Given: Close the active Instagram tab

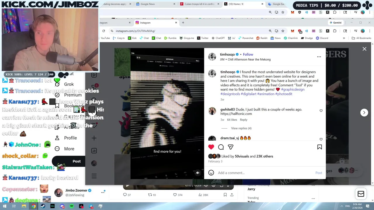Looking at the screenshot, I should tap(176, 22).
